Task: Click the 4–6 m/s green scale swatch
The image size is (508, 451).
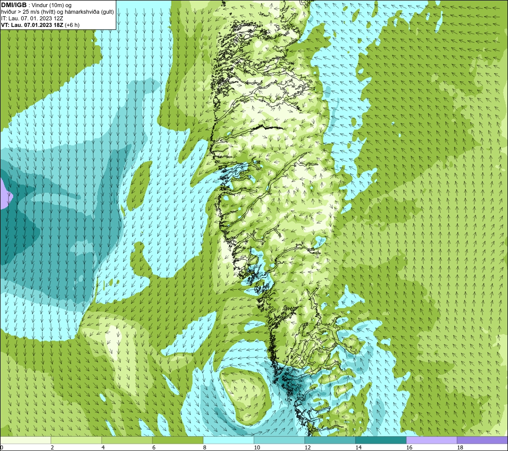Action: click(127, 440)
